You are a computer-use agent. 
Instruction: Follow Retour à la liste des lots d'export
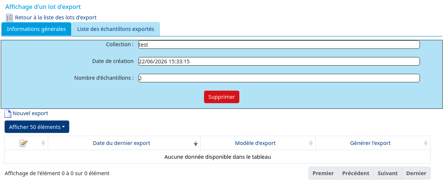tap(56, 18)
